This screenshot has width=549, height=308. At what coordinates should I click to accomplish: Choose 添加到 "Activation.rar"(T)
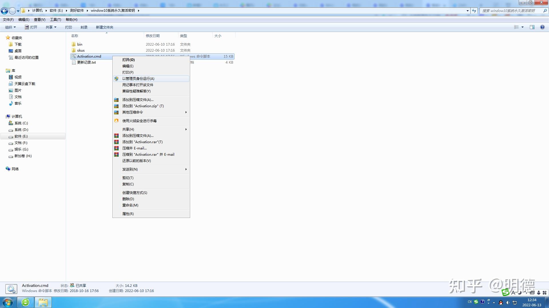[151, 142]
